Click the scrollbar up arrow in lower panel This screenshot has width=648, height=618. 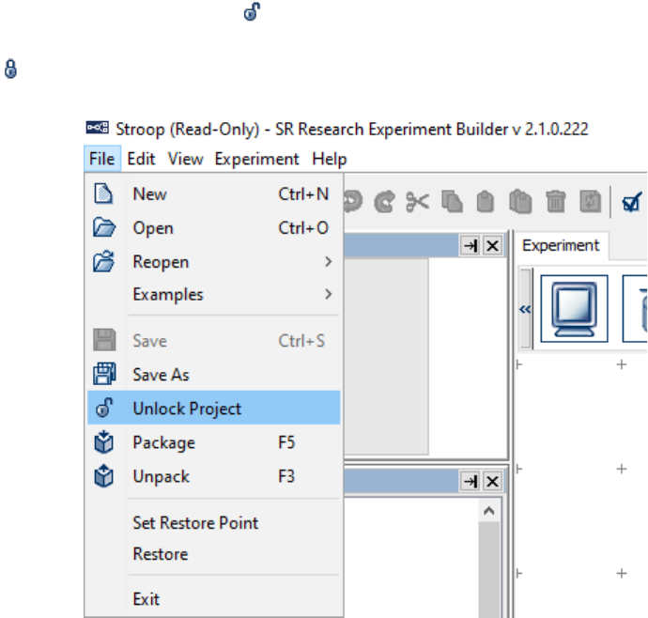tap(489, 511)
